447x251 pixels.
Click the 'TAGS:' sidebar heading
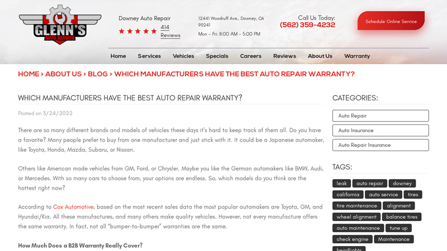point(342,167)
